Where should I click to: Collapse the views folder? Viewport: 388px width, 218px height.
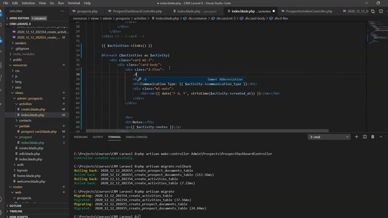coord(19,93)
